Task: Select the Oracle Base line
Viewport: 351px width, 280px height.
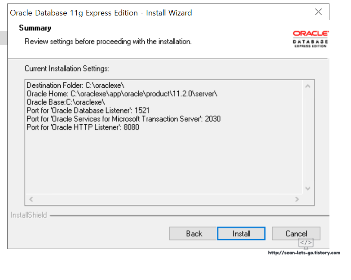Action: coord(66,102)
